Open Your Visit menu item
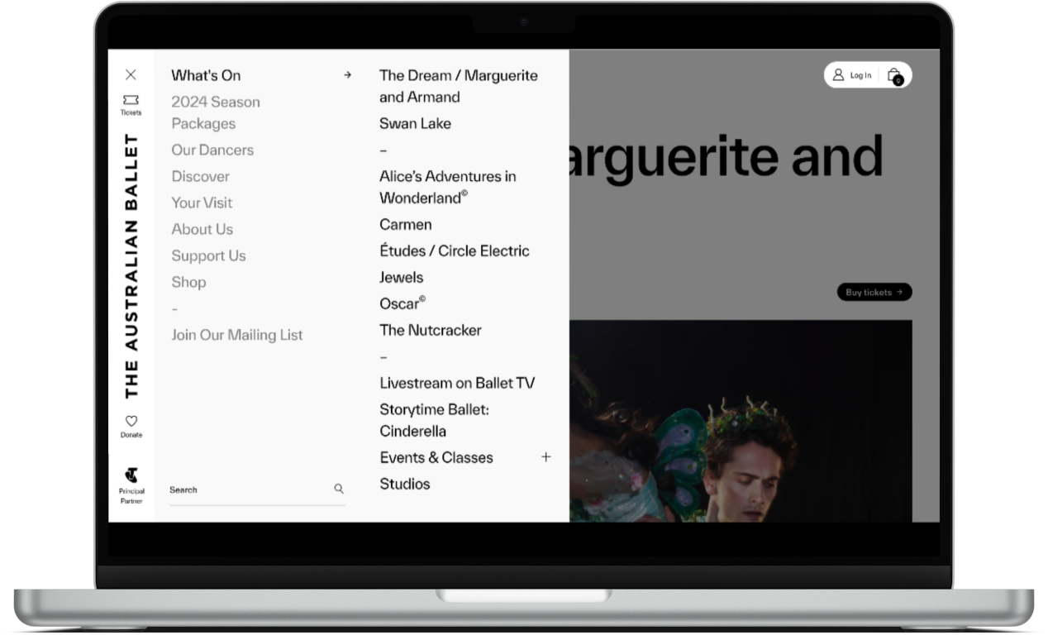Viewport: 1048px width, 635px height. [202, 203]
